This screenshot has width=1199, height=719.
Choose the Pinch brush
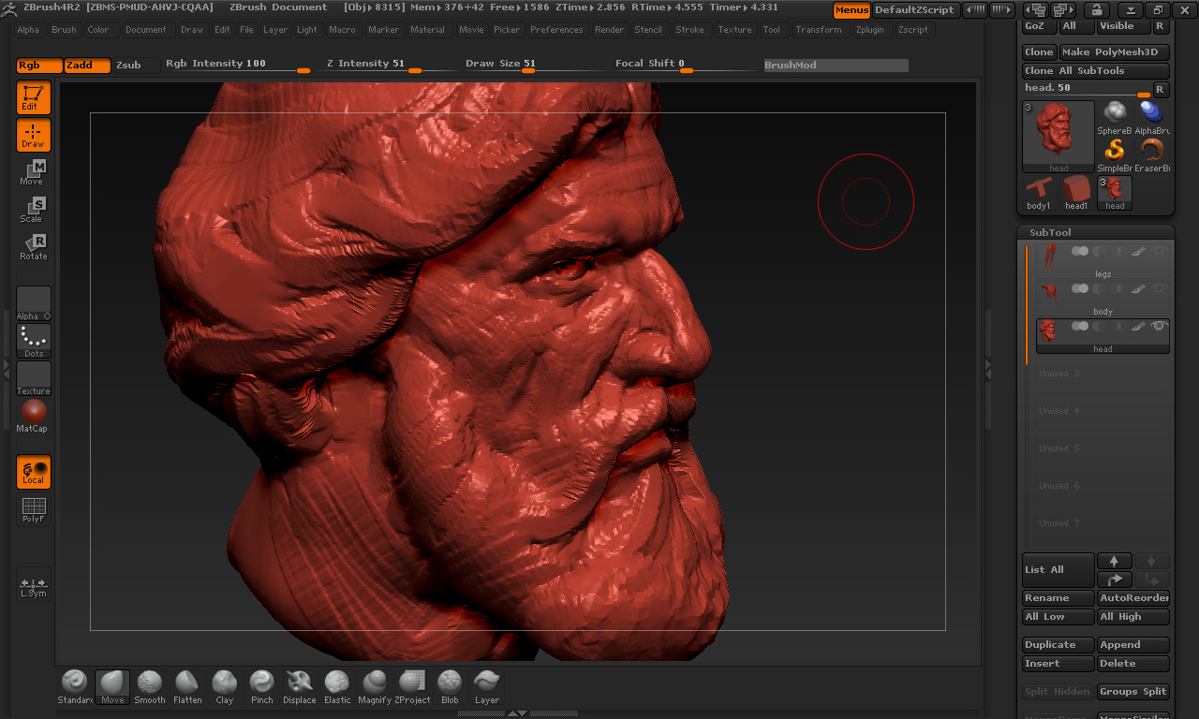(262, 683)
